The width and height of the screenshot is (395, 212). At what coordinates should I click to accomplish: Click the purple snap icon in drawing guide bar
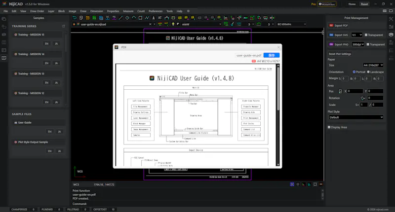click(292, 184)
